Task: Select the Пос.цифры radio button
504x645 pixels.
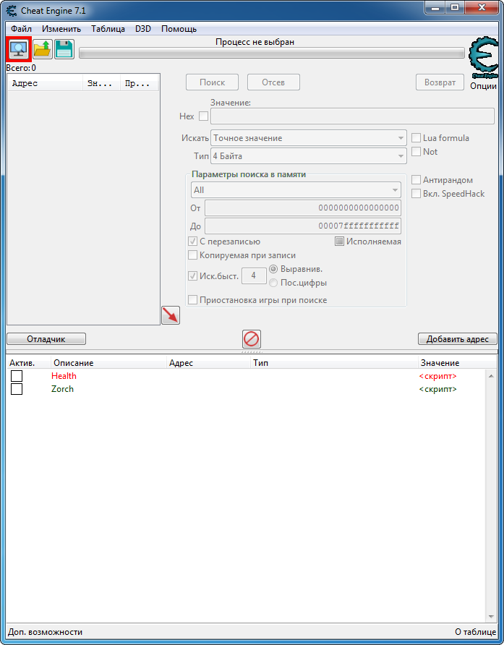Action: click(273, 283)
